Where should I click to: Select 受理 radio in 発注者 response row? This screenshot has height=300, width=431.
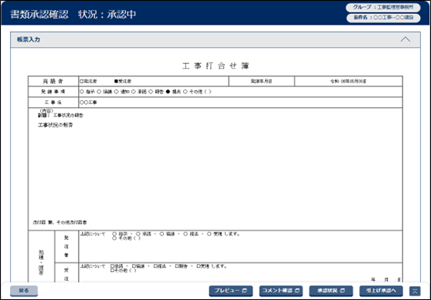coord(209,234)
